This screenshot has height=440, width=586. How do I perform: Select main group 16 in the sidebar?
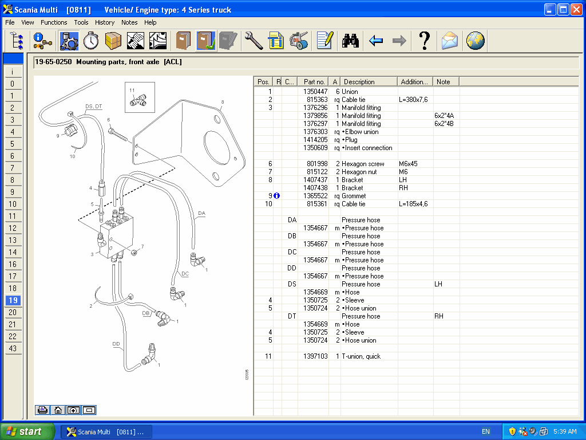(13, 265)
